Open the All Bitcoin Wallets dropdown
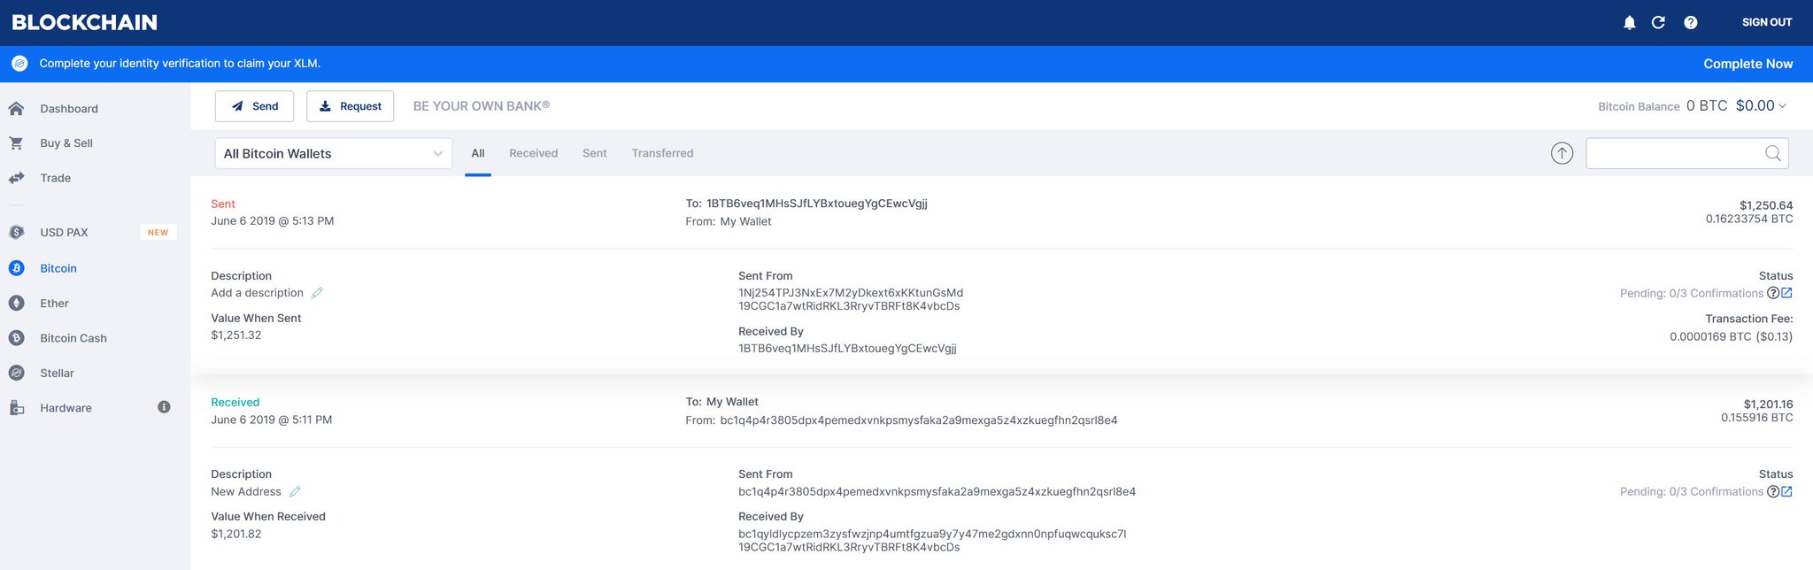The width and height of the screenshot is (1813, 570). pyautogui.click(x=334, y=153)
